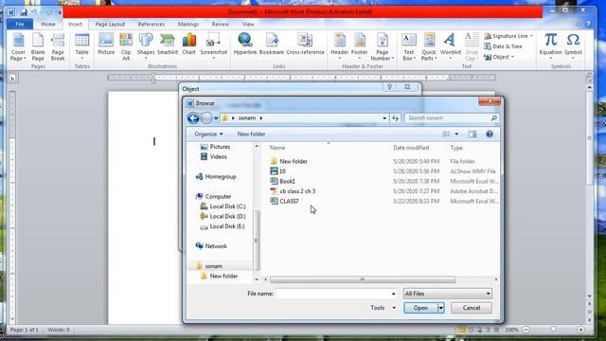The width and height of the screenshot is (606, 341).
Task: Select the cb class 2 ch 3 PDF
Action: click(x=293, y=191)
